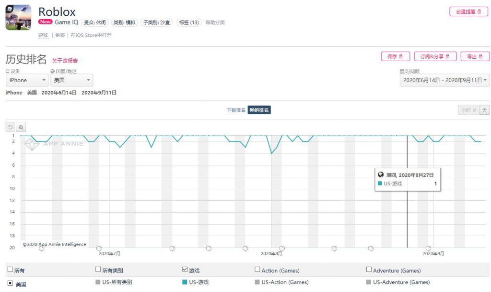Select the 天 granularity toggle
The image size is (491, 292).
(485, 110)
